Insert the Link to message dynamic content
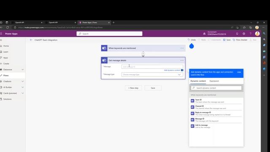 (216, 126)
